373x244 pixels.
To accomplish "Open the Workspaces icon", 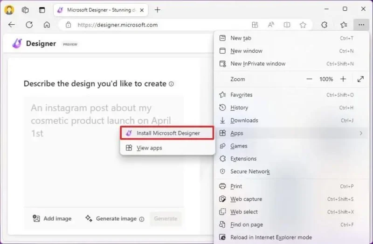I will (x=25, y=10).
